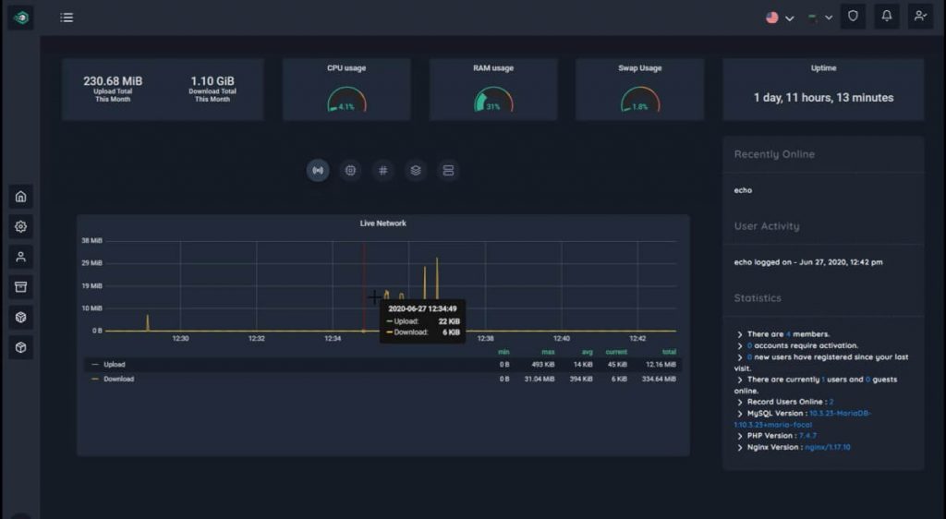Sort legend by the max column

[x=548, y=352]
